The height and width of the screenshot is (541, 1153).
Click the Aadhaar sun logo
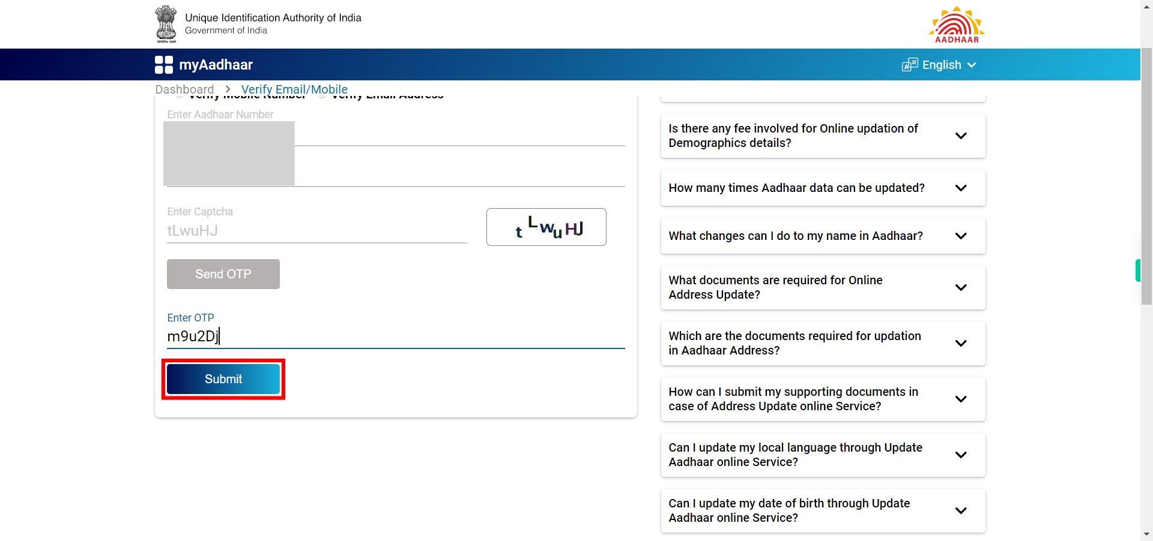[x=957, y=24]
